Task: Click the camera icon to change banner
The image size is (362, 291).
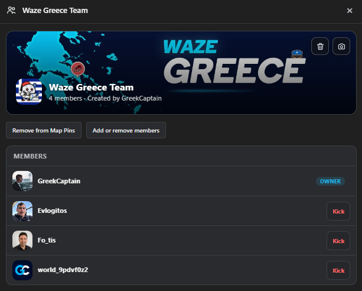Action: point(341,46)
